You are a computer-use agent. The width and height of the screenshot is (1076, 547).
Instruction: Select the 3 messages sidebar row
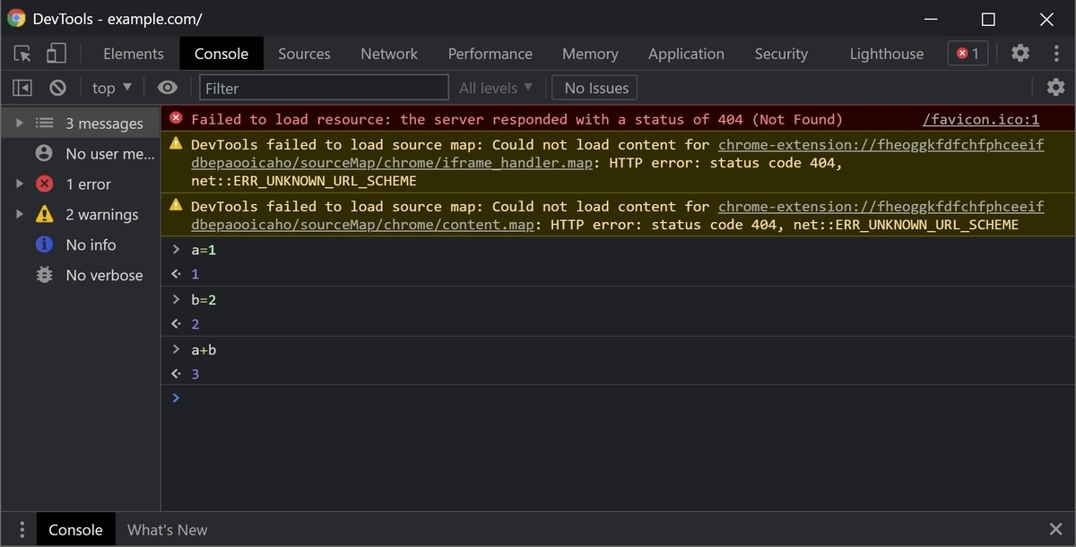81,124
